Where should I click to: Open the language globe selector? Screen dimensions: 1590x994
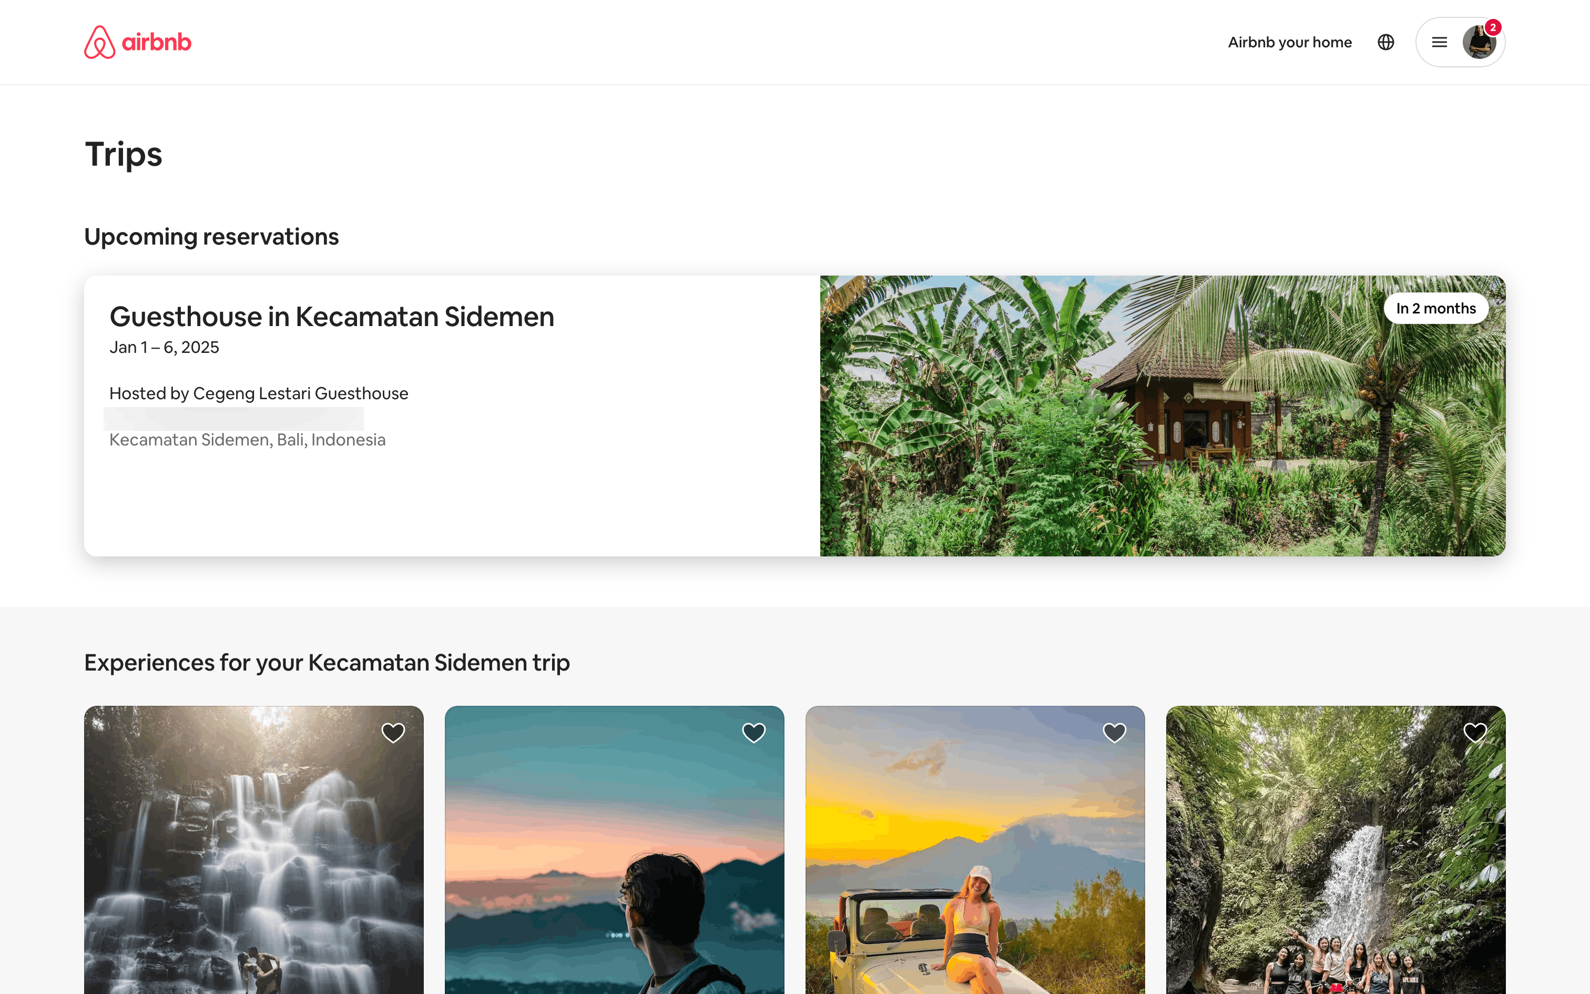tap(1385, 42)
